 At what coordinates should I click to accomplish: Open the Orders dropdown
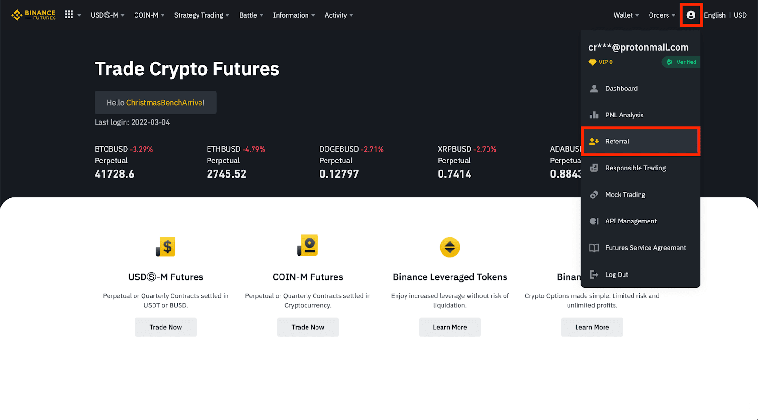pos(662,15)
